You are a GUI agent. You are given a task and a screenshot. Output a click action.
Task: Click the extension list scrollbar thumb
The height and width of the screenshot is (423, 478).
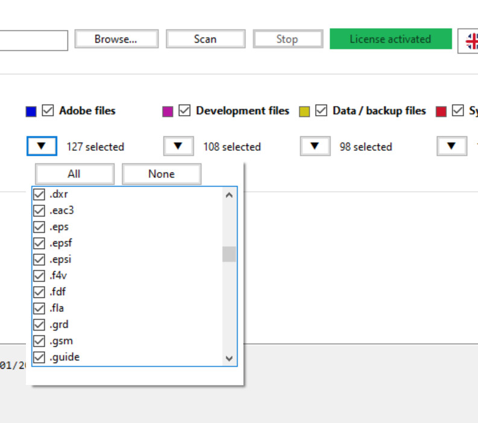pyautogui.click(x=229, y=254)
